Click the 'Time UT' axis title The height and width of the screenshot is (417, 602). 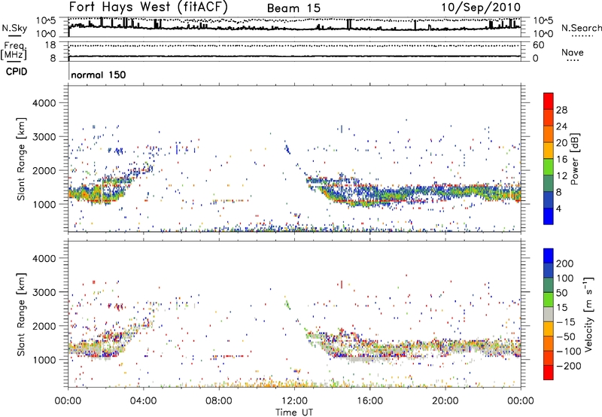(x=294, y=412)
